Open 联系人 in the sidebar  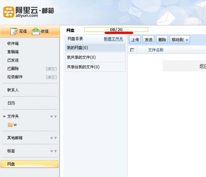click(13, 90)
